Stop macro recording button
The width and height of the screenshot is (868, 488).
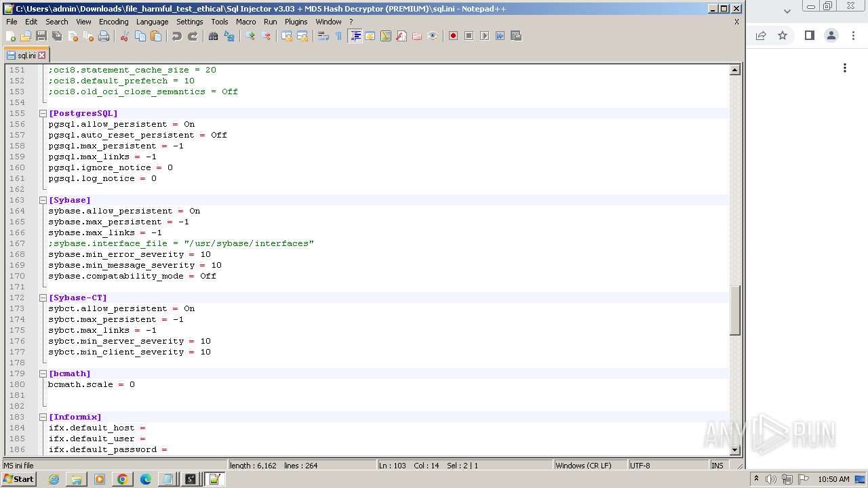point(469,36)
